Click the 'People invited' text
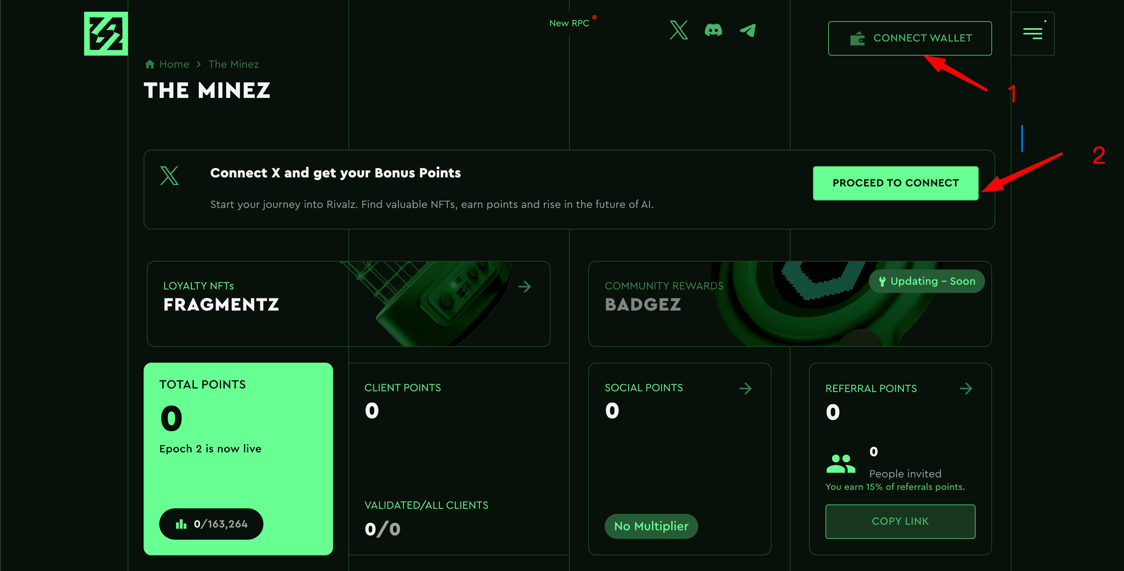Image resolution: width=1124 pixels, height=571 pixels. (905, 473)
